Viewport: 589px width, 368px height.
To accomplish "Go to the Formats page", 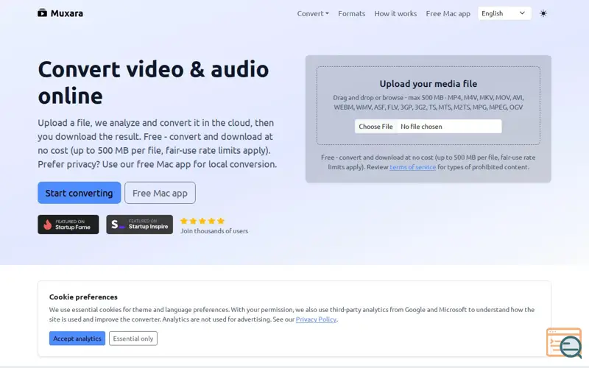I will click(352, 13).
